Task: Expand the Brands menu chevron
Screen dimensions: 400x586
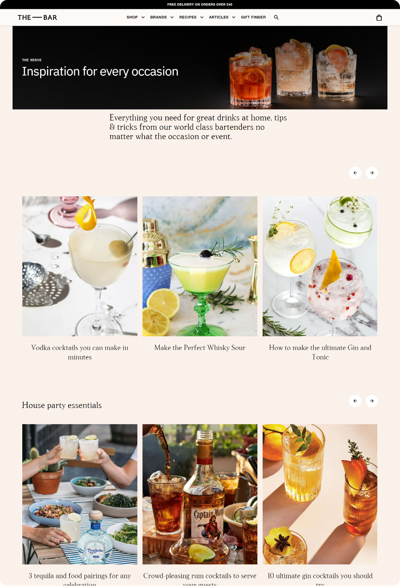Action: pyautogui.click(x=172, y=17)
